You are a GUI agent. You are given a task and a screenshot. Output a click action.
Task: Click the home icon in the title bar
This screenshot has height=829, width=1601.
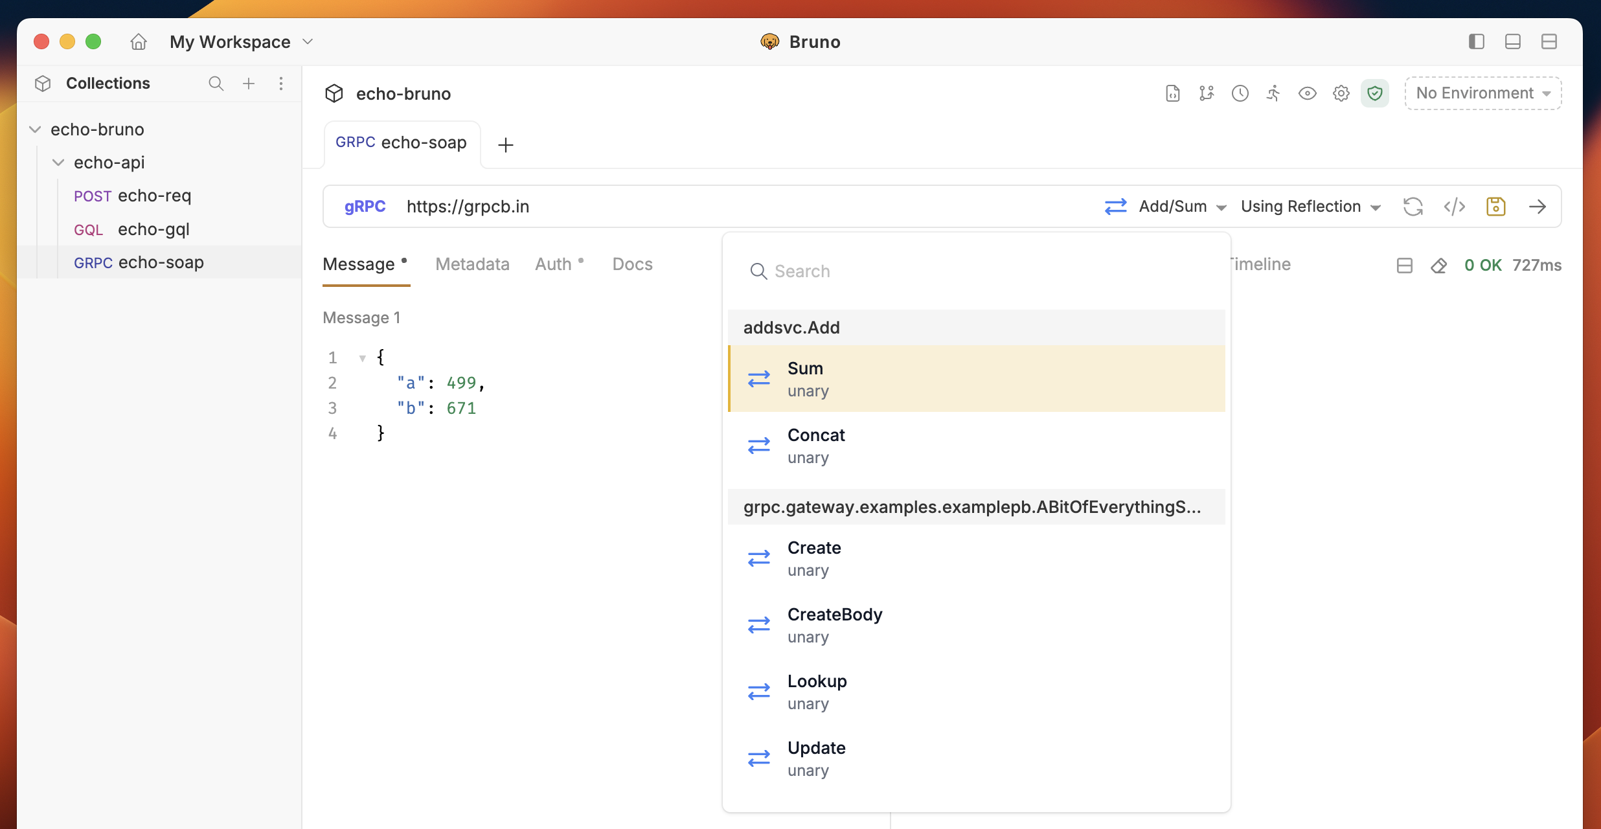point(139,42)
